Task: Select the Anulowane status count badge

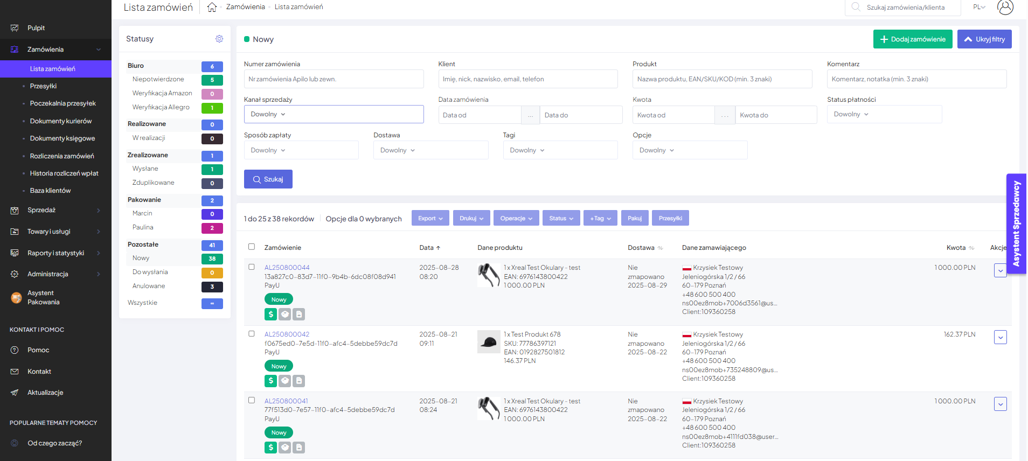Action: 212,287
